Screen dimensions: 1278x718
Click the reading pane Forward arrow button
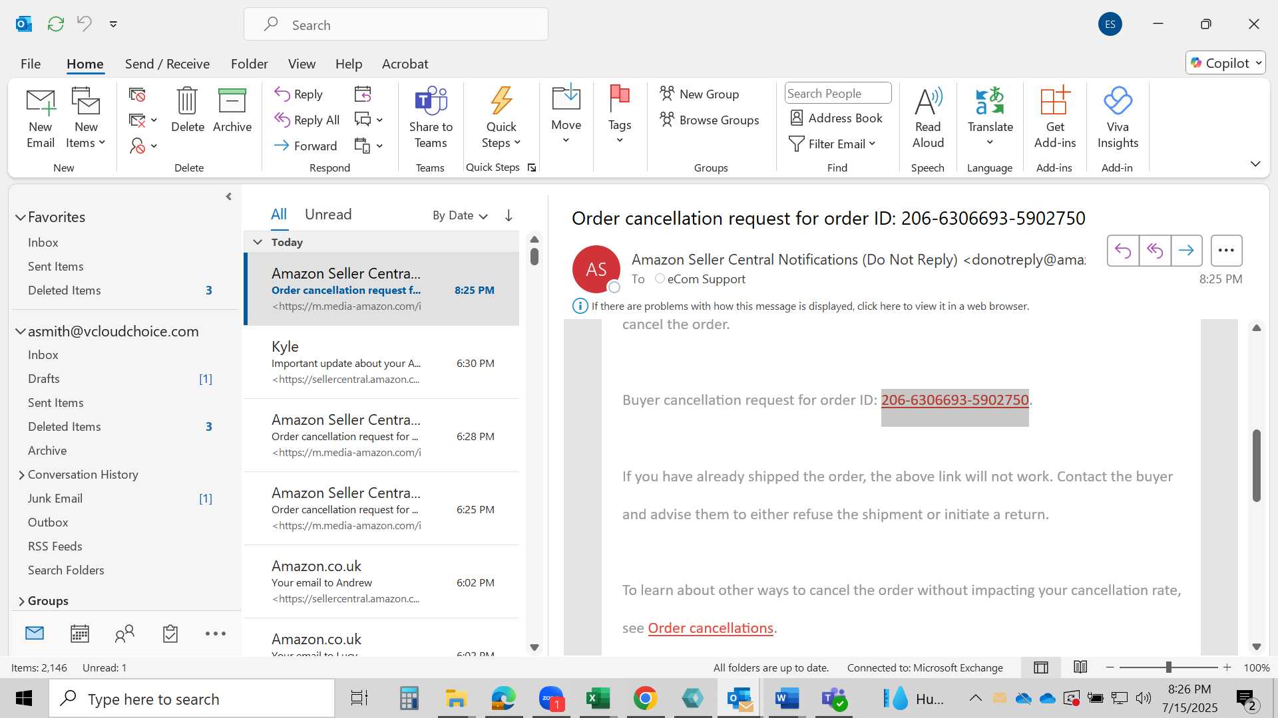[x=1186, y=251]
